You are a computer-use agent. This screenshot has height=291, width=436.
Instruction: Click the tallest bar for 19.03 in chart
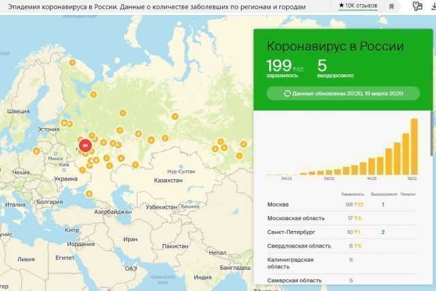[x=414, y=147]
